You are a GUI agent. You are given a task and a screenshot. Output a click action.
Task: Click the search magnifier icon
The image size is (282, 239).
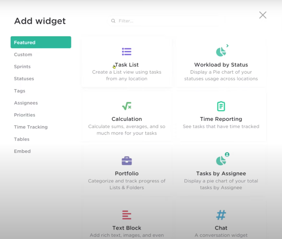coord(113,21)
